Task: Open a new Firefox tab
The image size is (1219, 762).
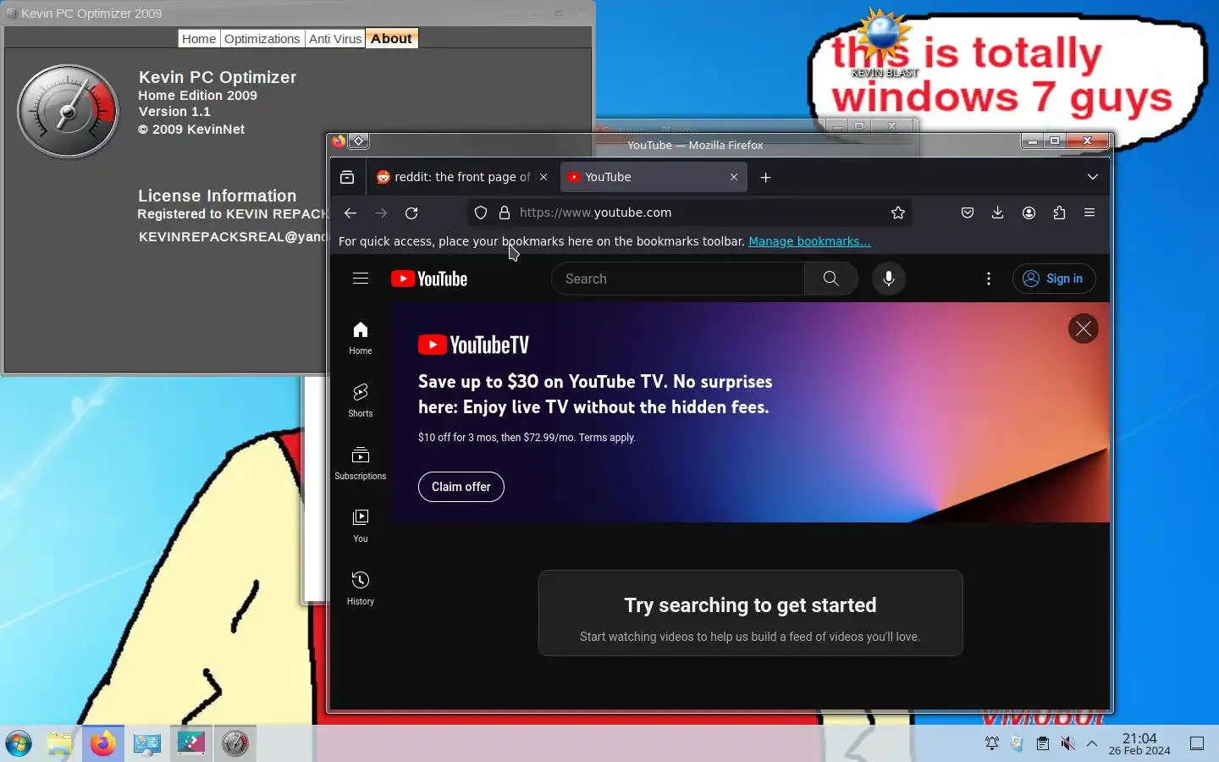Action: point(765,177)
